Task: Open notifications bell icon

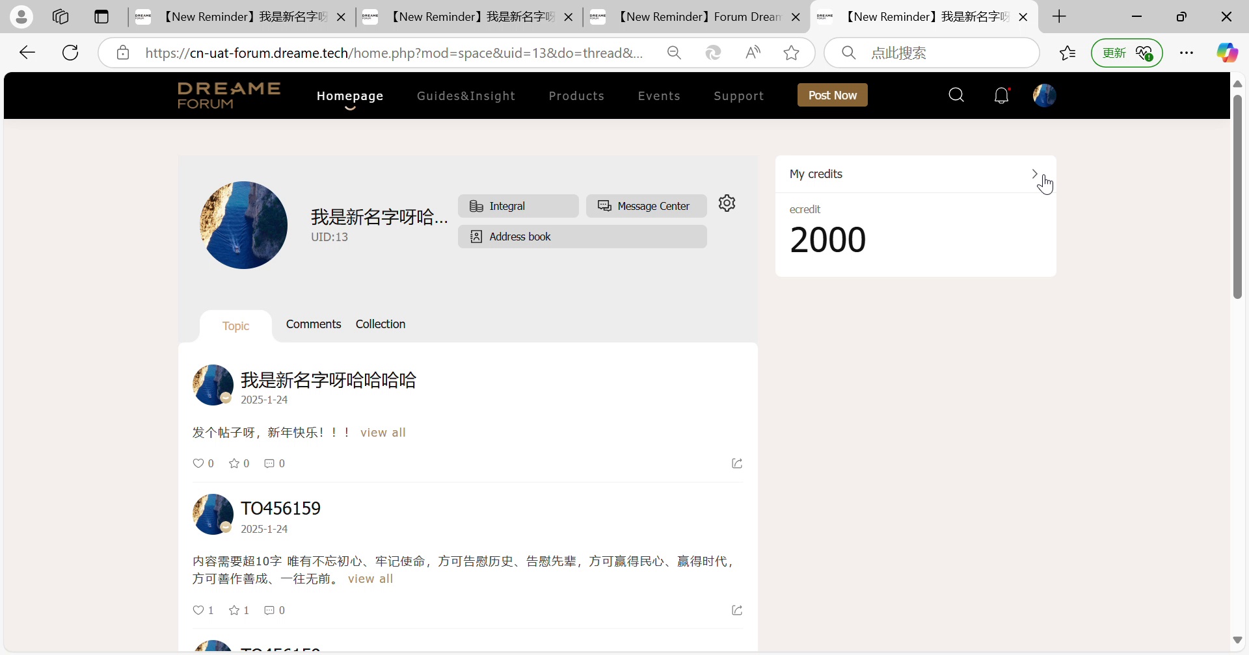Action: 1002,96
